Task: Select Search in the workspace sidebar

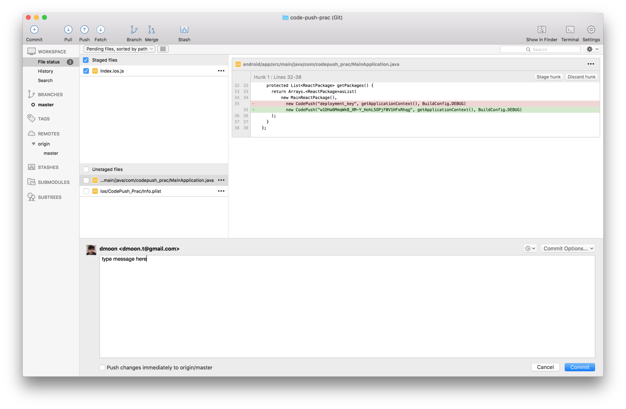Action: (45, 81)
